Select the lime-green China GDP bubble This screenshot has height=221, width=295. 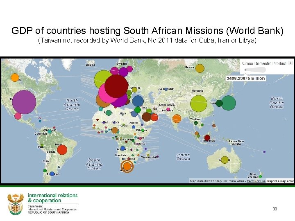(x=199, y=104)
